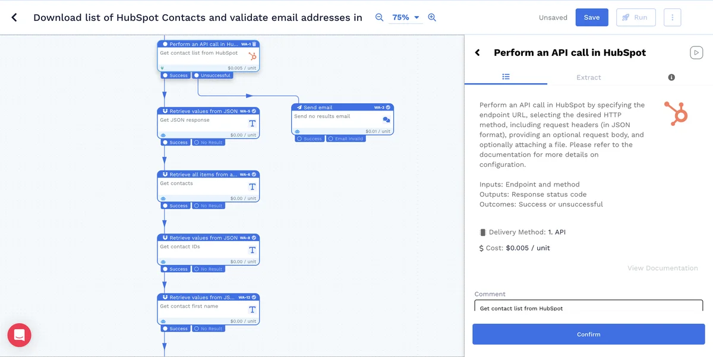Zoom in the workflow canvas
Screen dimensions: 713x357
coord(432,18)
